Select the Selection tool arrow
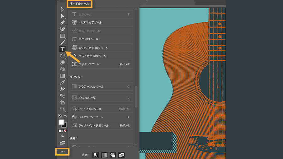Screen dimensions: 283x159 click(63, 9)
